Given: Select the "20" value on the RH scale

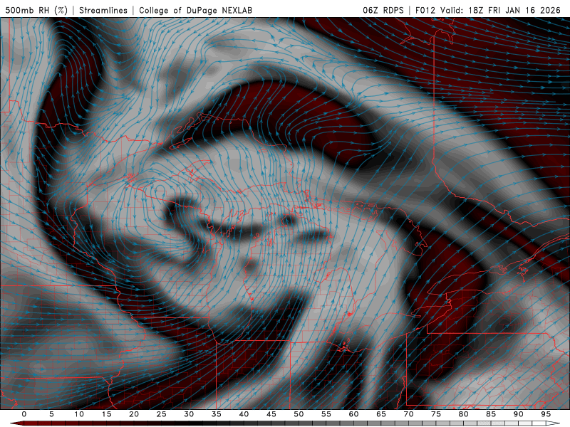Looking at the screenshot, I should [x=134, y=414].
